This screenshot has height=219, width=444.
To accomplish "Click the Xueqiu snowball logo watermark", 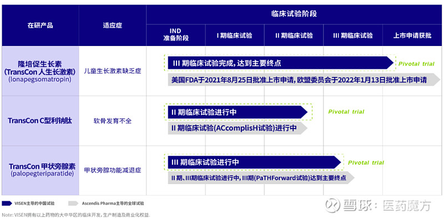I will 332,206.
